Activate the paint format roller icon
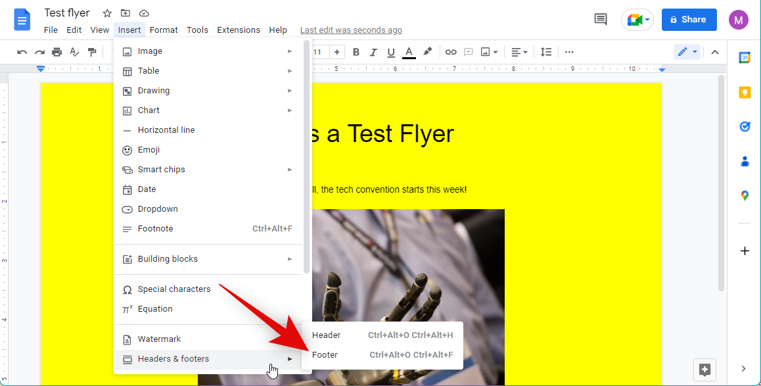Image resolution: width=761 pixels, height=386 pixels. pyautogui.click(x=92, y=52)
